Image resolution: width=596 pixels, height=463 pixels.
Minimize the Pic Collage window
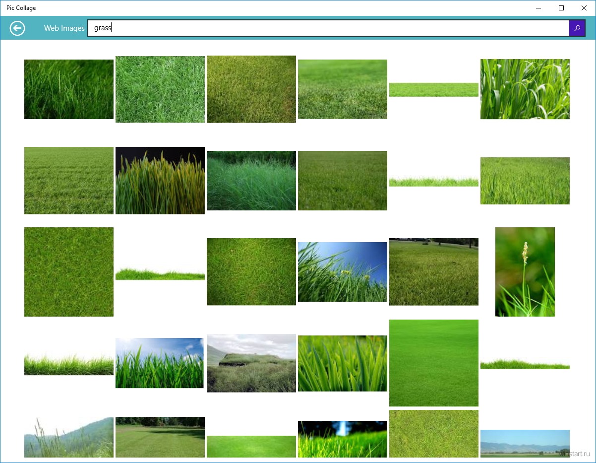click(539, 8)
